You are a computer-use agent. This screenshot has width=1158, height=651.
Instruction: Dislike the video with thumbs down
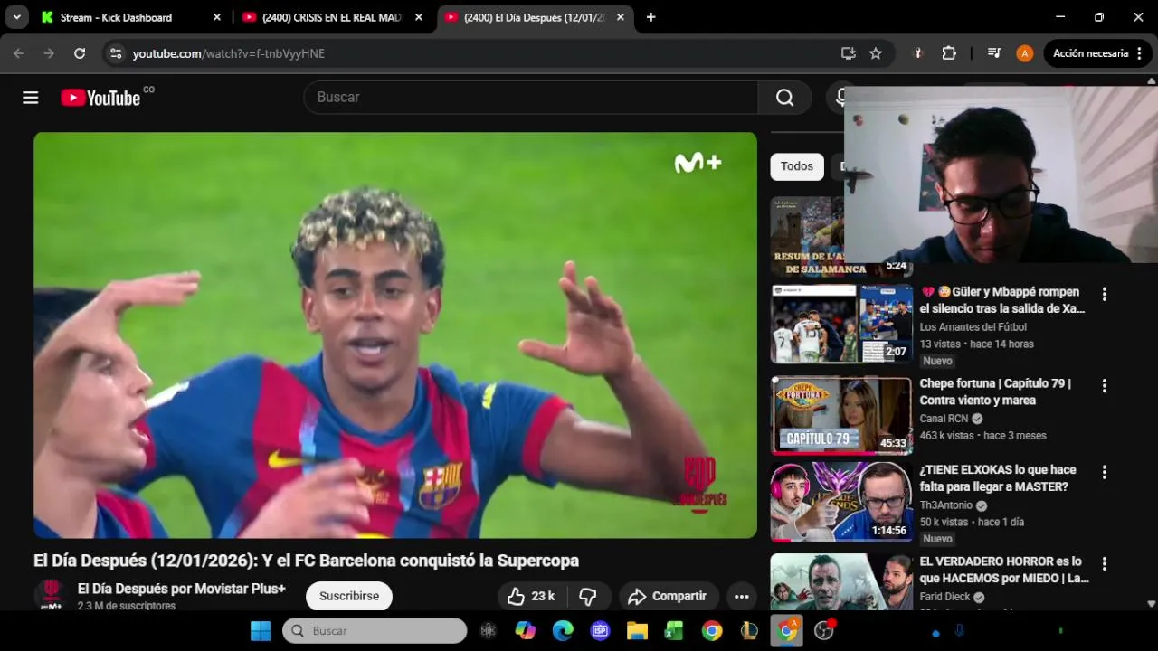588,596
